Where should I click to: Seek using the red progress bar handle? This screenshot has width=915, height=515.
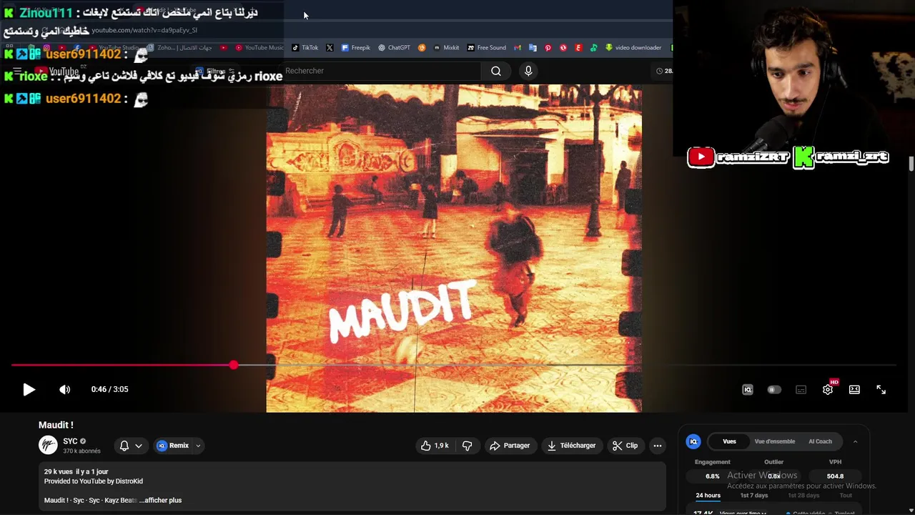[234, 365]
